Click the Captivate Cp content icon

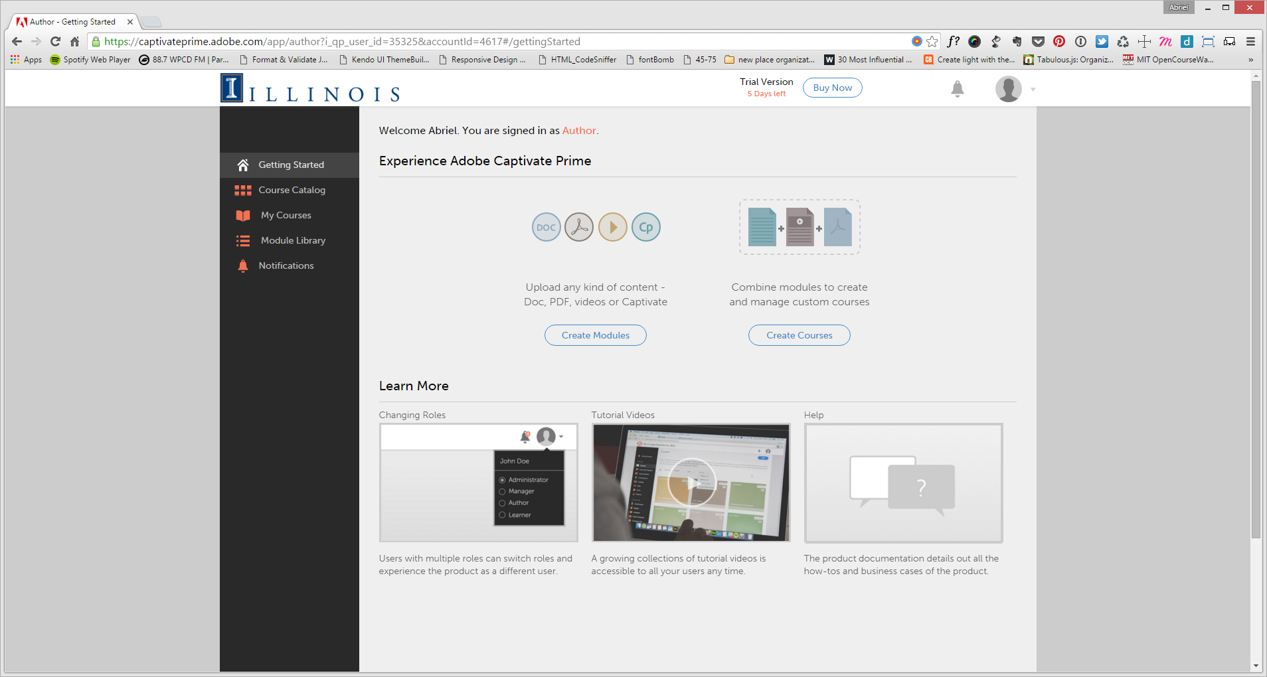tap(646, 227)
